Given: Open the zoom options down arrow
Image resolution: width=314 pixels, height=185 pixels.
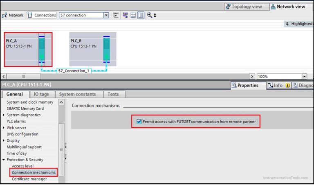Looking at the screenshot, I should coord(155,16).
